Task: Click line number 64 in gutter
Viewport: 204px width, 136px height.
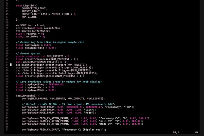Action: click(x=7, y=65)
